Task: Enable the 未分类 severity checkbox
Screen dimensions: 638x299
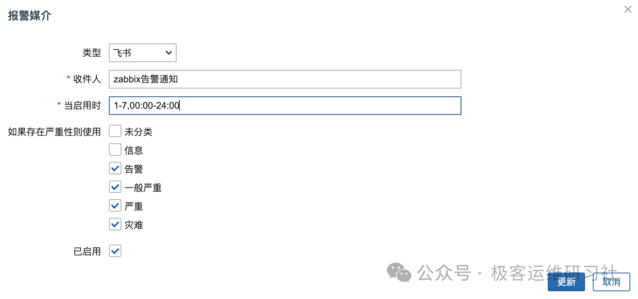Action: coord(115,132)
